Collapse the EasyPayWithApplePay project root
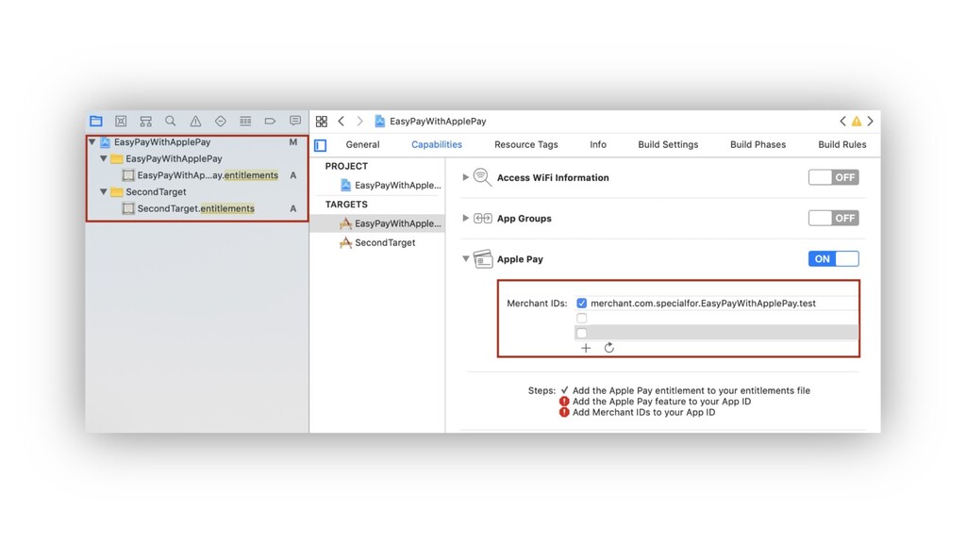Viewport: 966px width, 543px height. pos(92,142)
